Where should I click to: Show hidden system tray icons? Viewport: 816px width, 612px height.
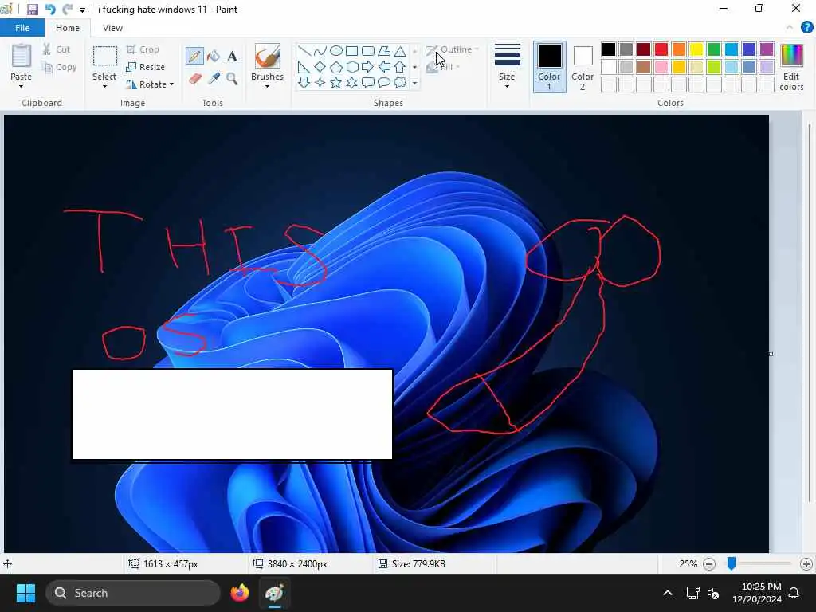668,593
